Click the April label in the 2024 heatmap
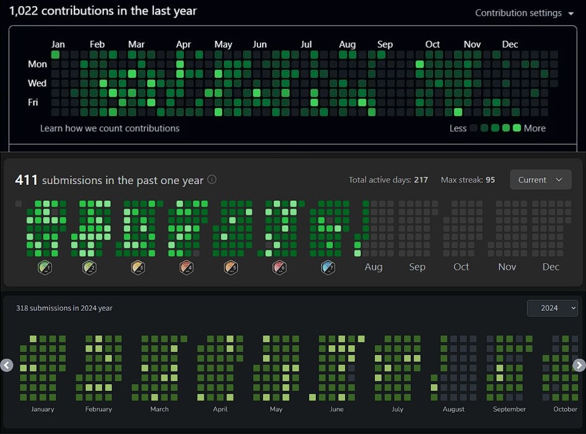This screenshot has height=434, width=586. pos(220,409)
